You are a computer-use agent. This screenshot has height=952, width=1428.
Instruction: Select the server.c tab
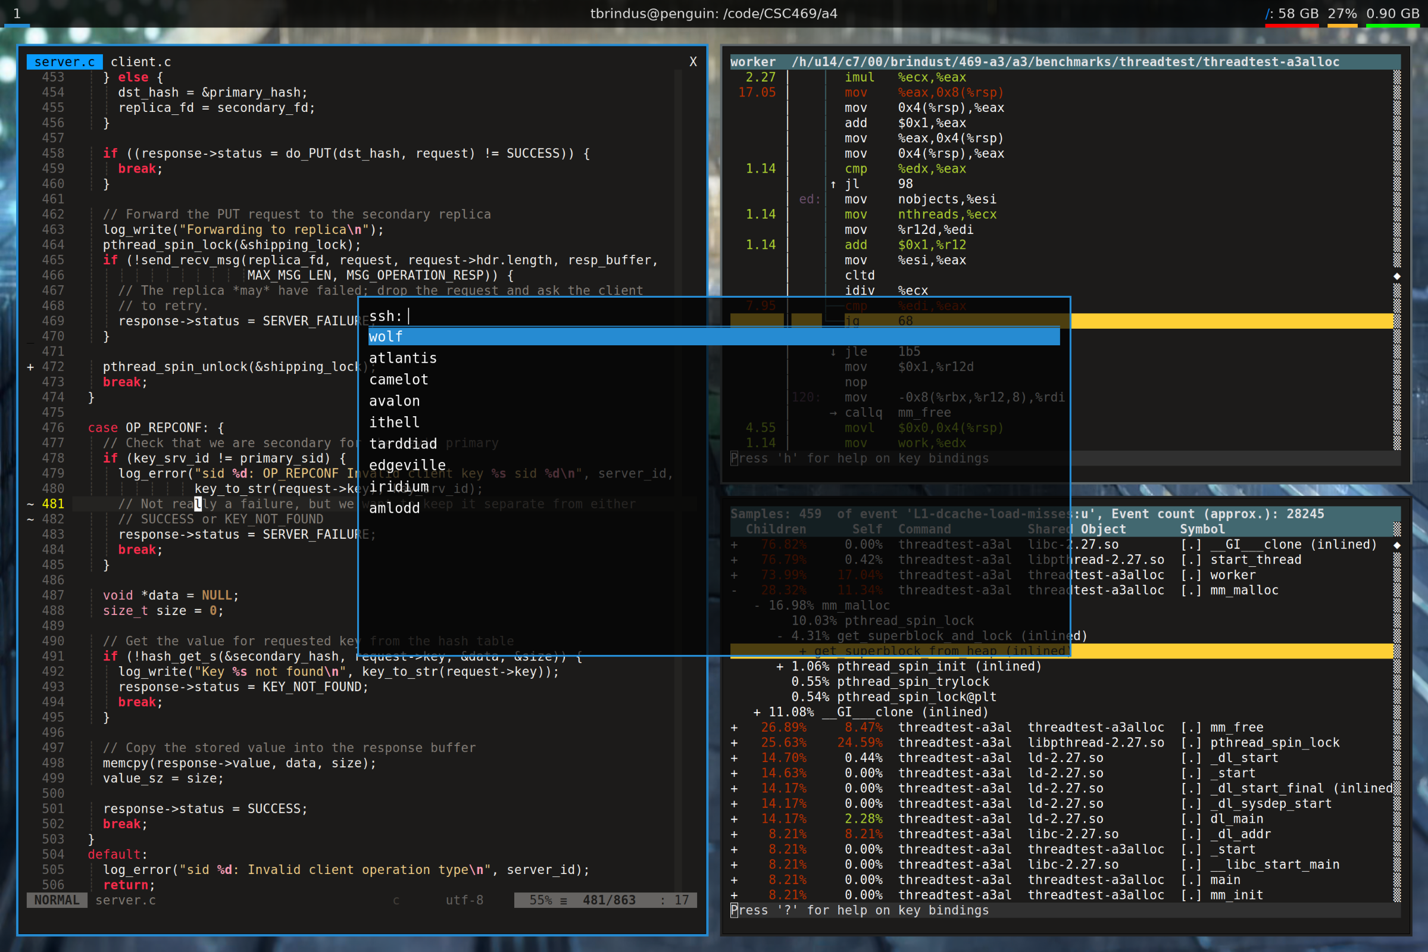[x=64, y=62]
